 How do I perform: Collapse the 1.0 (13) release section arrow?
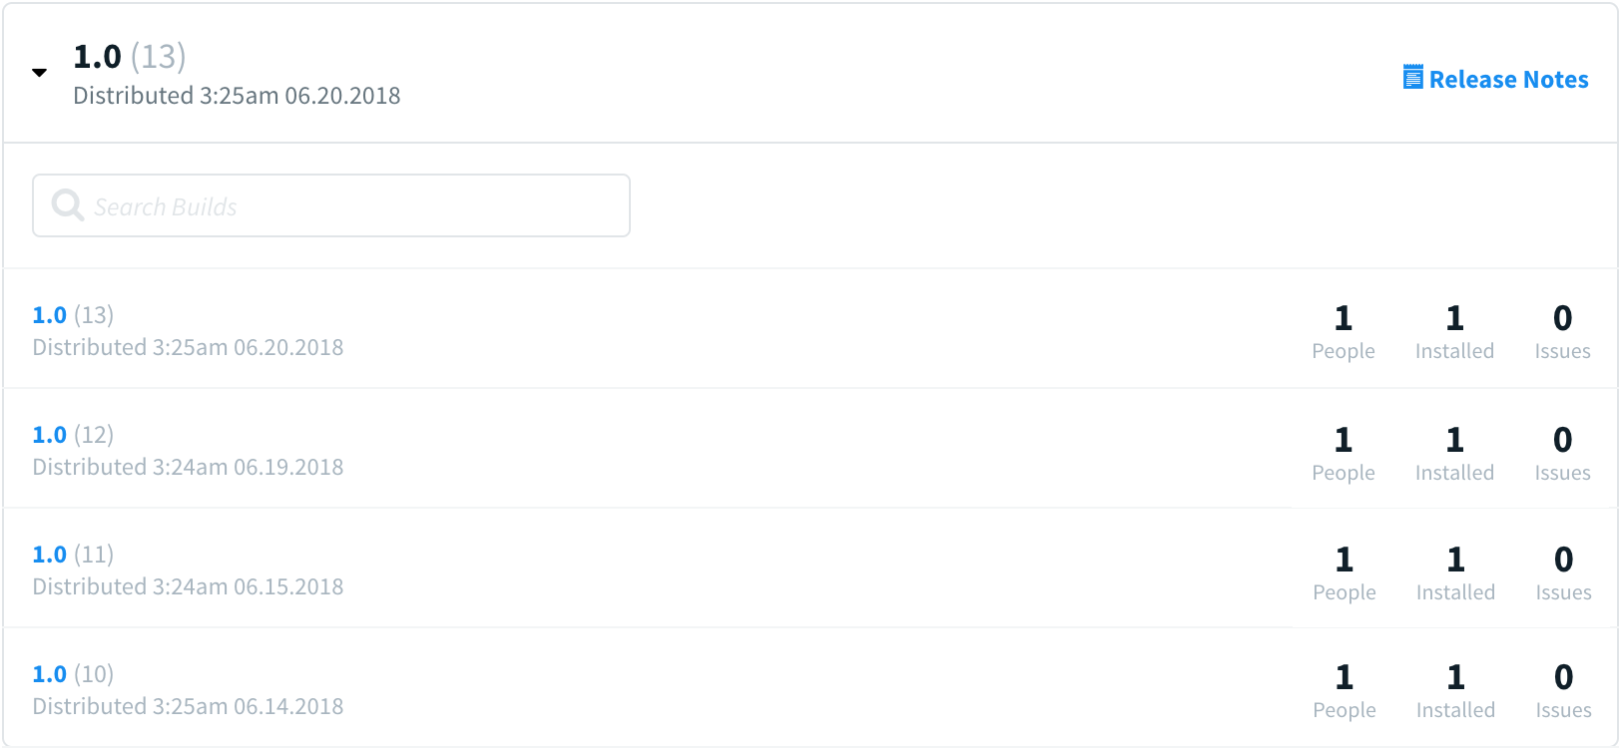pos(40,73)
